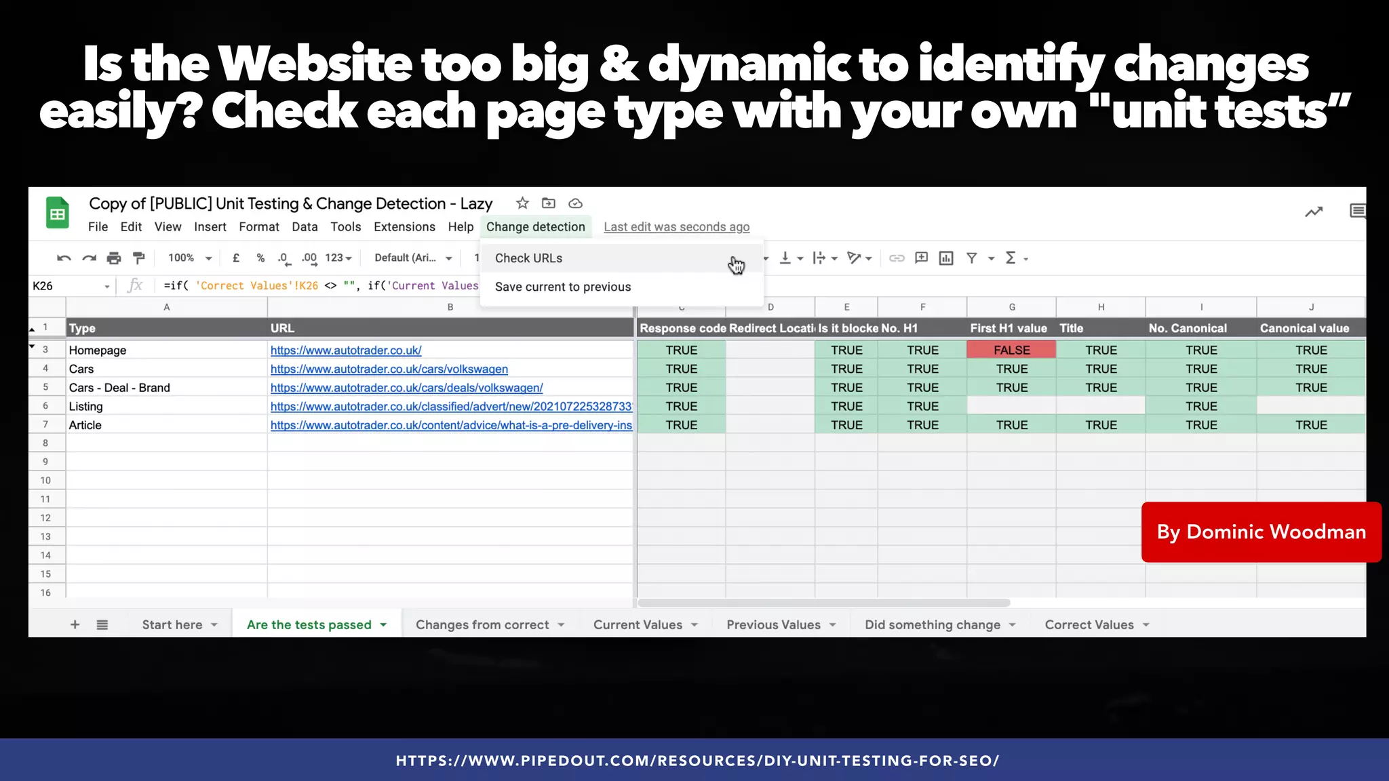
Task: Open the cars/deals/volkswagen URL link
Action: coord(407,388)
